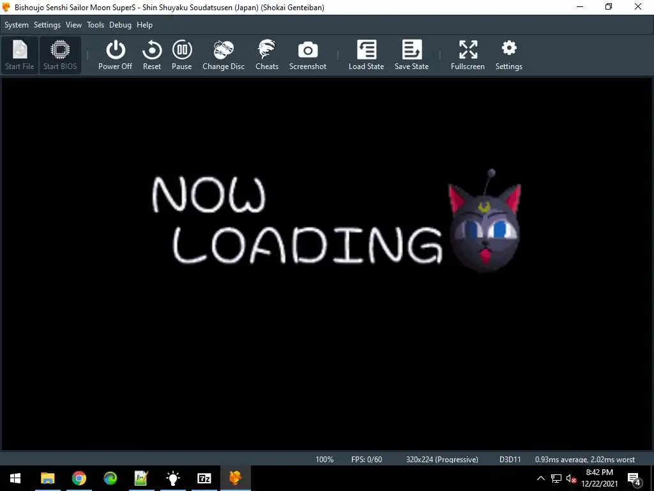Open 7-Zip from the taskbar
654x491 pixels.
pos(204,478)
